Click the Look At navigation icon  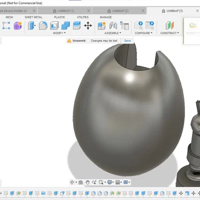80,182
